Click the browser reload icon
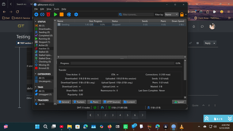The image size is (233, 131). (17, 12)
